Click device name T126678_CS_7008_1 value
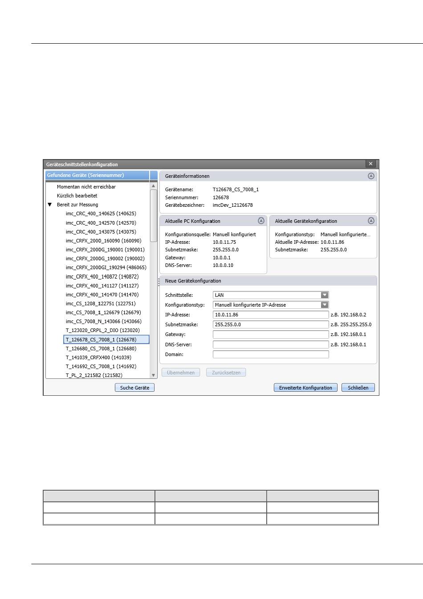The width and height of the screenshot is (423, 599). pos(236,189)
